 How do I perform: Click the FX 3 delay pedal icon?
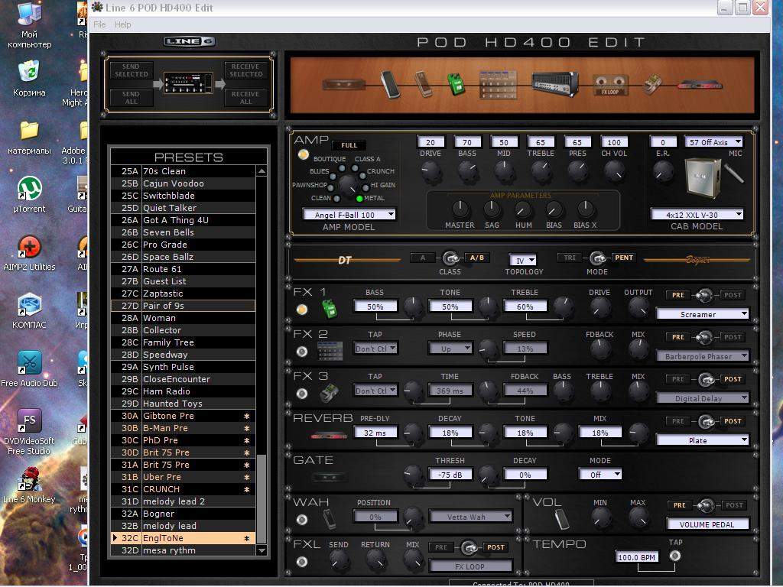pyautogui.click(x=329, y=392)
